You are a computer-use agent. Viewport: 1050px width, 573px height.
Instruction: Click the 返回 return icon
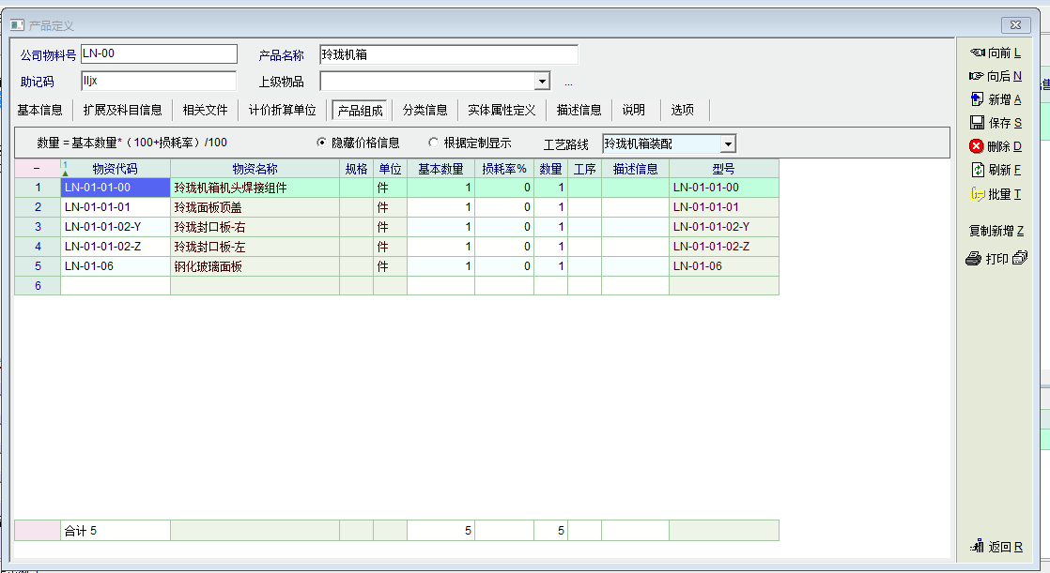point(978,547)
